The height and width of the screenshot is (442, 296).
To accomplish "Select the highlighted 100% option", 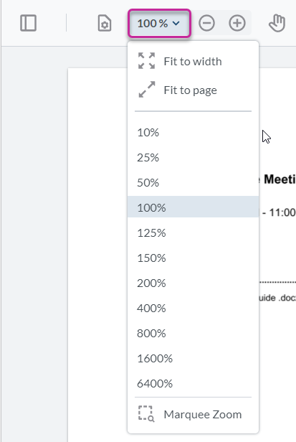I will (193, 207).
